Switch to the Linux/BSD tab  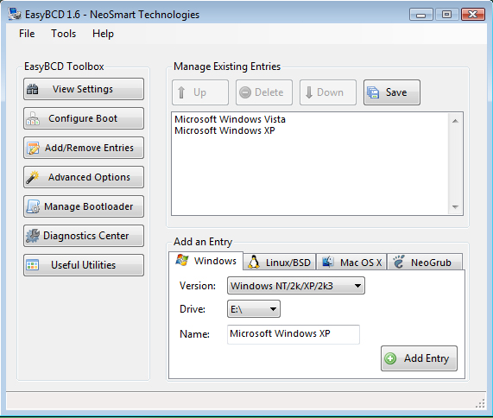279,263
